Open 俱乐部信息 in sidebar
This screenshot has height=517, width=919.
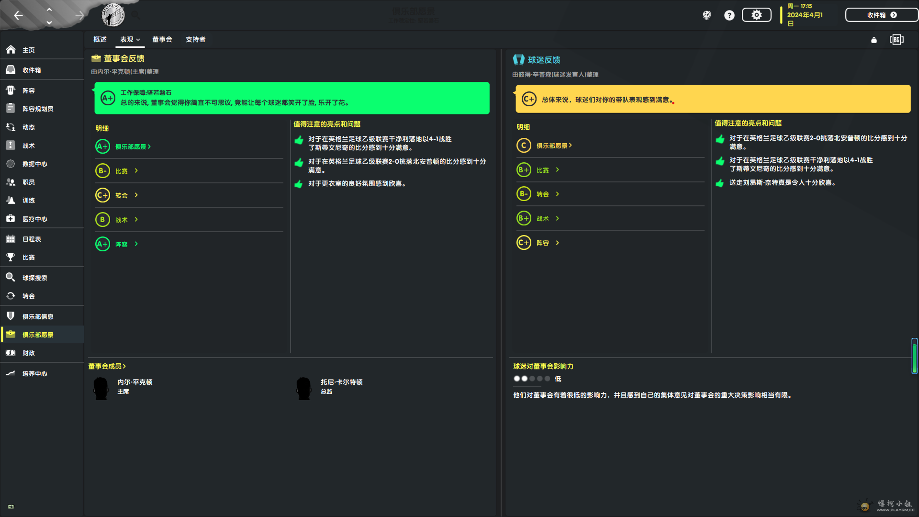pyautogui.click(x=42, y=316)
